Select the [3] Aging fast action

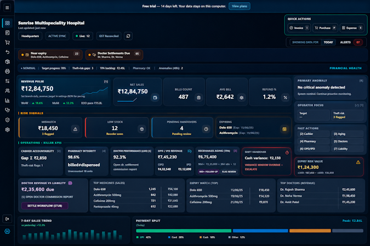tap(347, 134)
